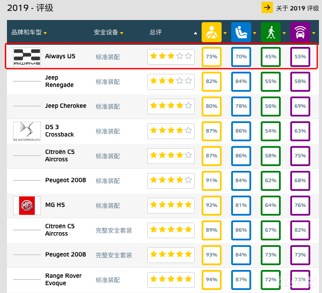Click the DS Automobiles logo
The height and width of the screenshot is (293, 322).
[27, 131]
